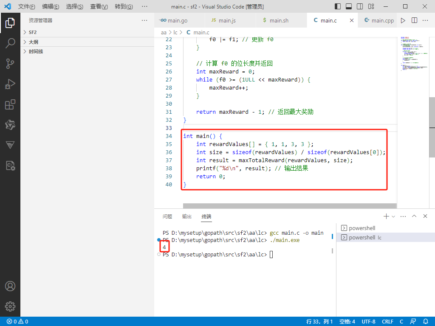Open the Extensions view icon
The width and height of the screenshot is (435, 326).
(10, 104)
